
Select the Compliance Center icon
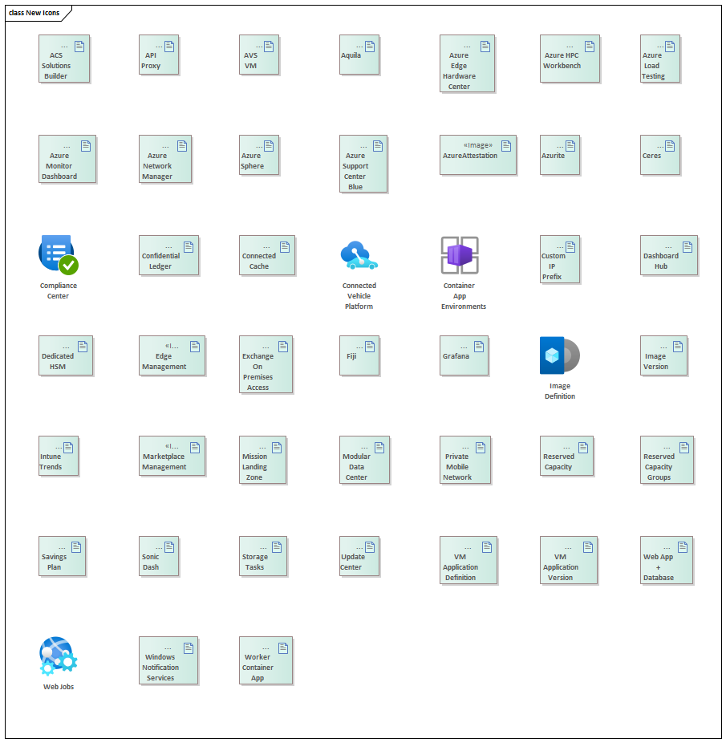tap(59, 255)
